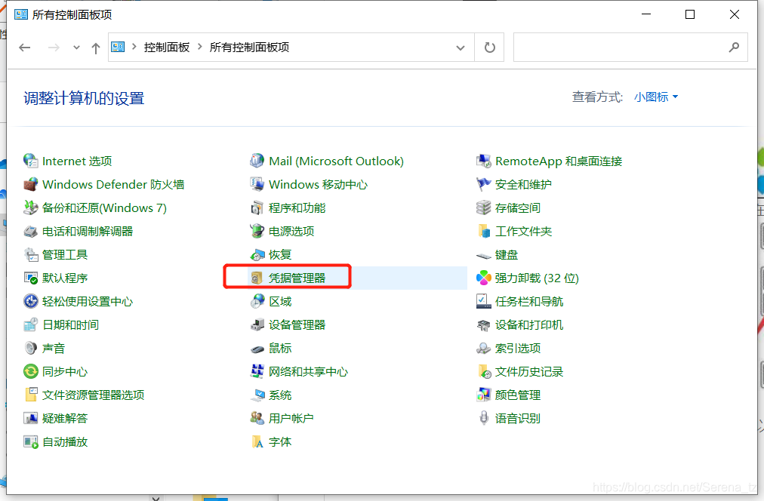Open Windows Defender 防火墙 icon
The width and height of the screenshot is (764, 501).
coord(31,185)
